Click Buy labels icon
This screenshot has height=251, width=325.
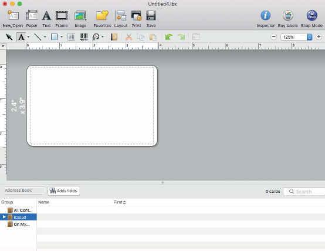pos(287,19)
